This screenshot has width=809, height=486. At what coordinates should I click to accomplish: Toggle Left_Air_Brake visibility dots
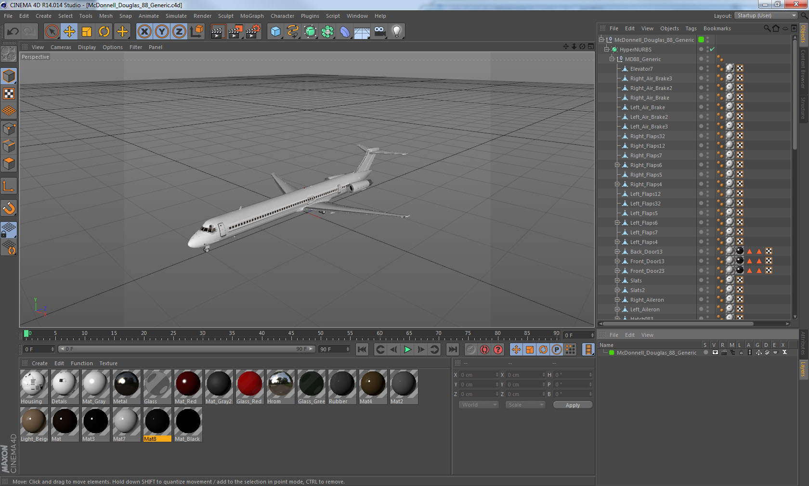click(x=708, y=107)
